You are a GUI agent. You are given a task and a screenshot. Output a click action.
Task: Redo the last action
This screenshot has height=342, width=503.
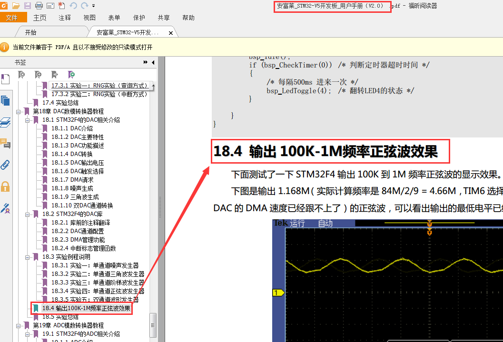pos(85,6)
